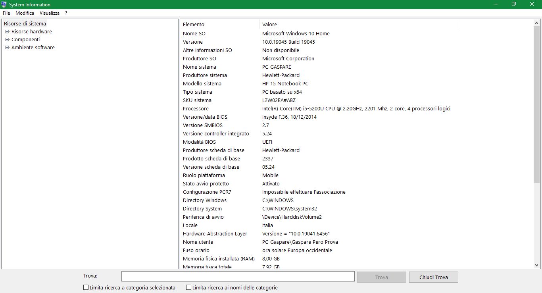Screen dimensions: 542x293
Task: Select the 'Modello sistema' row label
Action: coord(202,84)
